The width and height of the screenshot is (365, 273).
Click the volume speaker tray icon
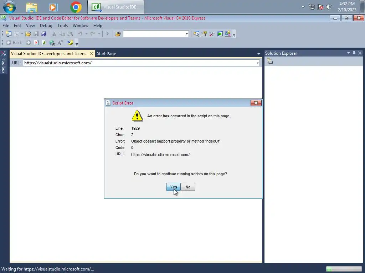coord(329,7)
